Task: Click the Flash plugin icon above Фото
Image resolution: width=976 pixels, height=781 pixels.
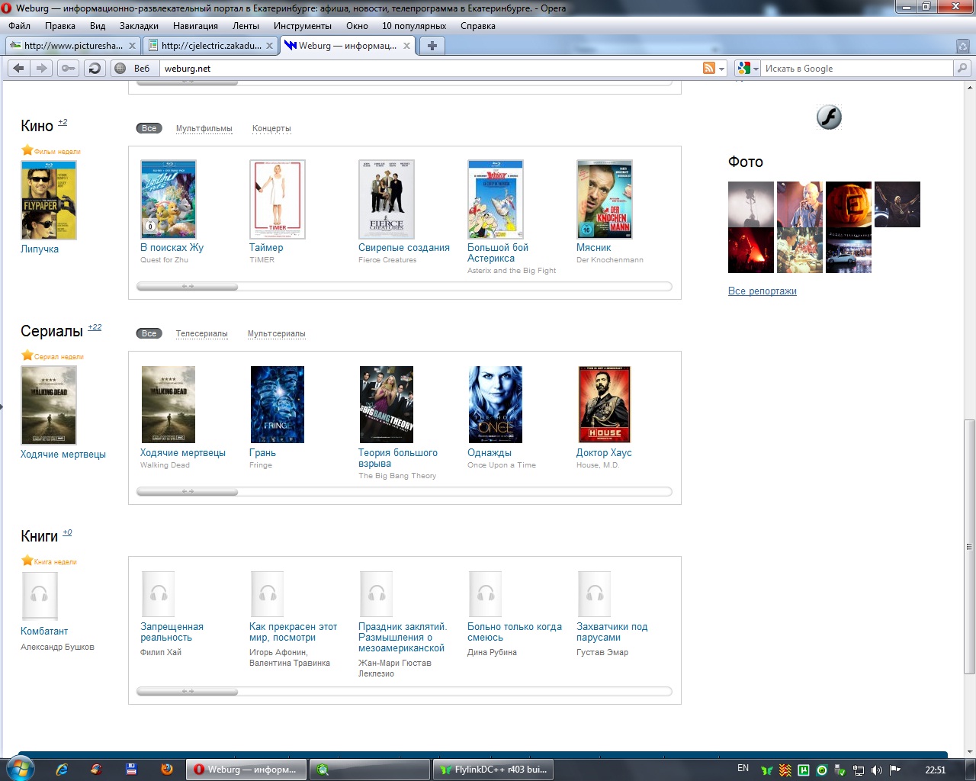Action: (x=829, y=117)
